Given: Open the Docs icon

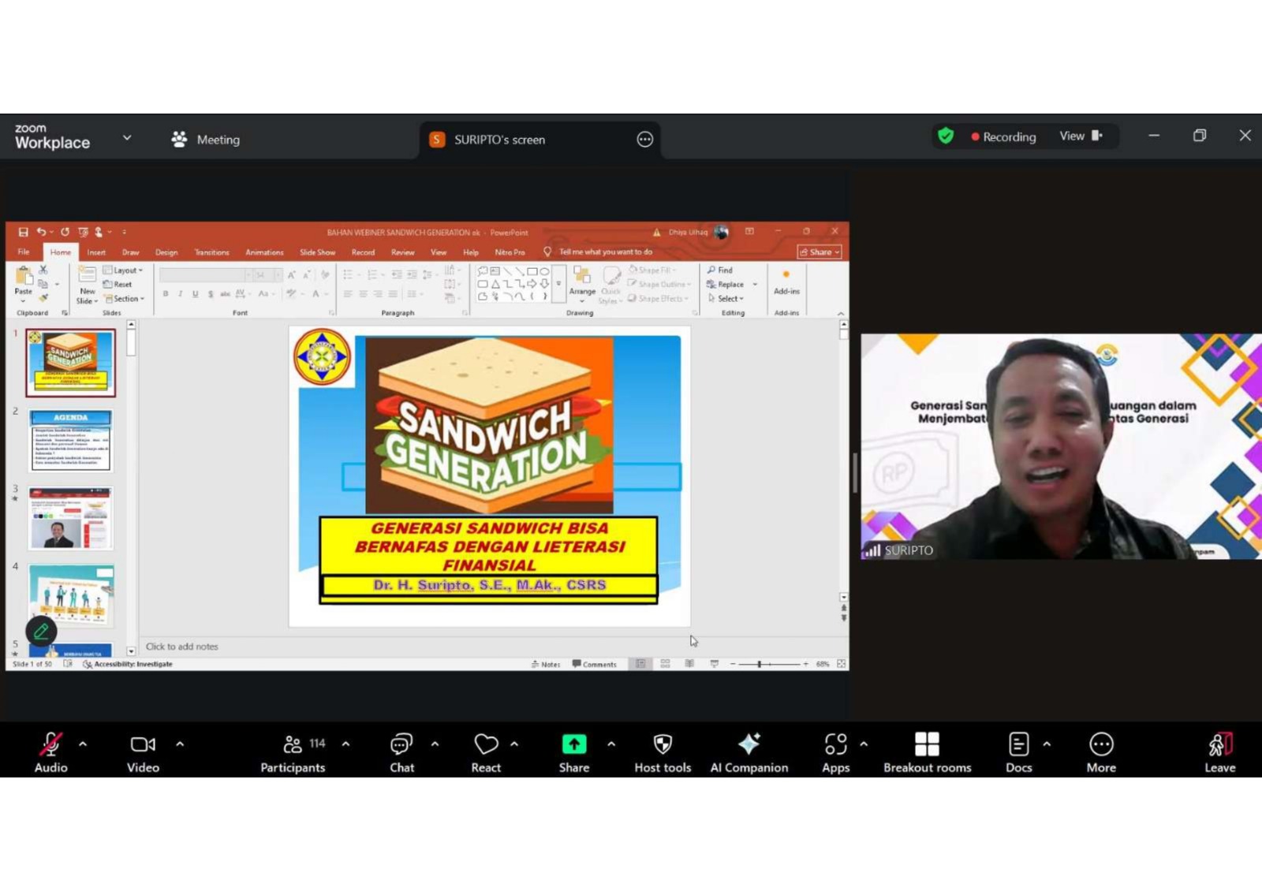Looking at the screenshot, I should click(1018, 744).
